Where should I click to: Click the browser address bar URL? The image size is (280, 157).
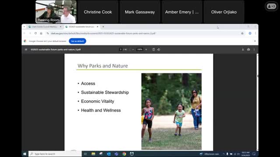click(x=103, y=33)
